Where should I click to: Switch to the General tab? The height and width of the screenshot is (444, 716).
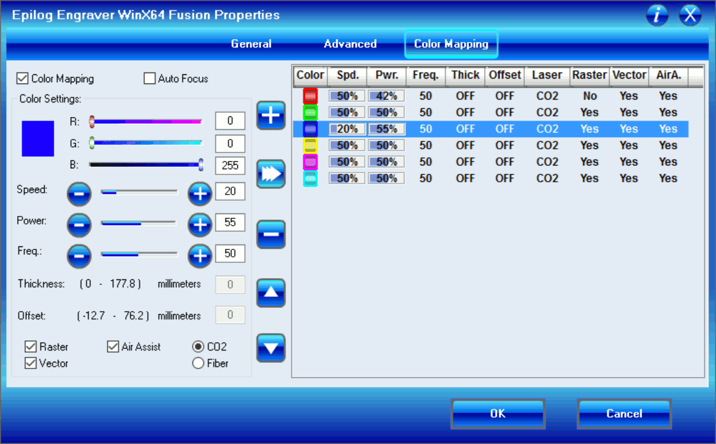pyautogui.click(x=251, y=44)
